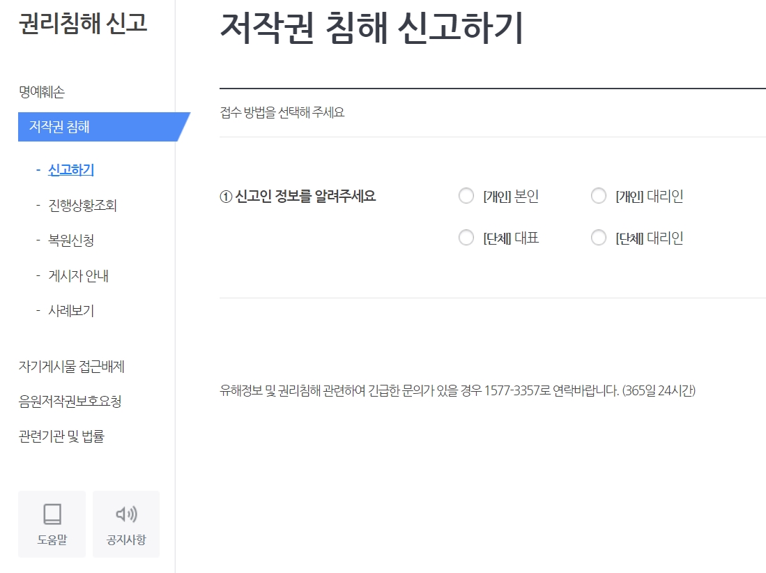Open 관련기관 및 법률 menu
The height and width of the screenshot is (573, 766).
61,436
